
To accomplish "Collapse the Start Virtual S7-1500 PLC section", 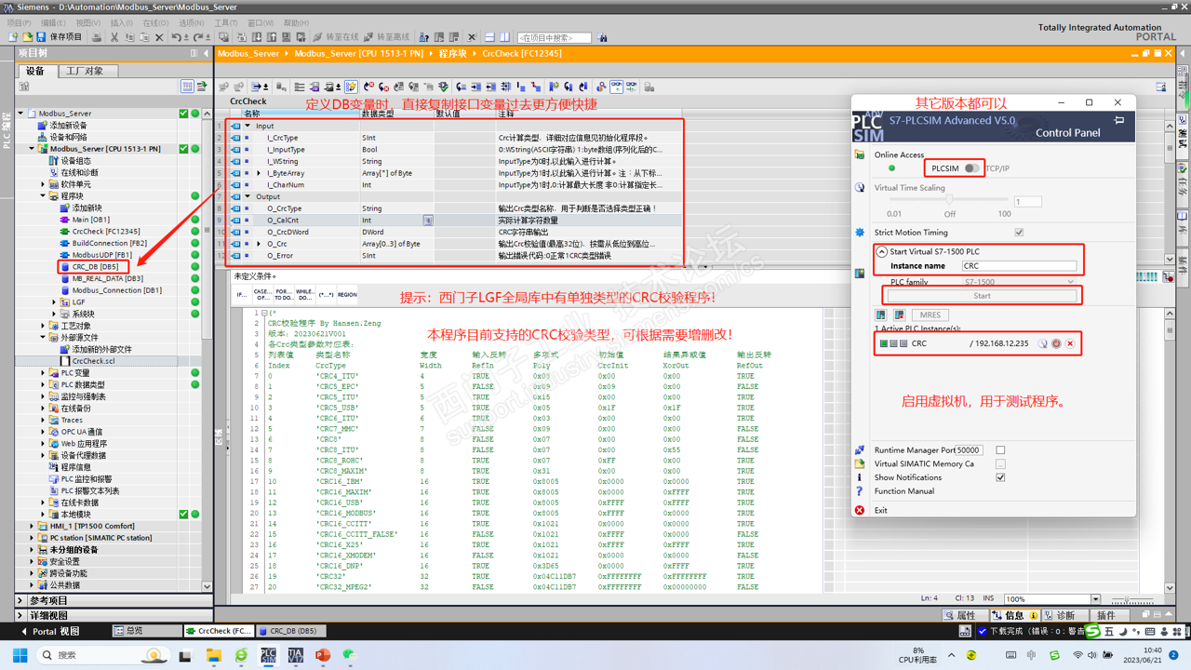I will (x=882, y=252).
